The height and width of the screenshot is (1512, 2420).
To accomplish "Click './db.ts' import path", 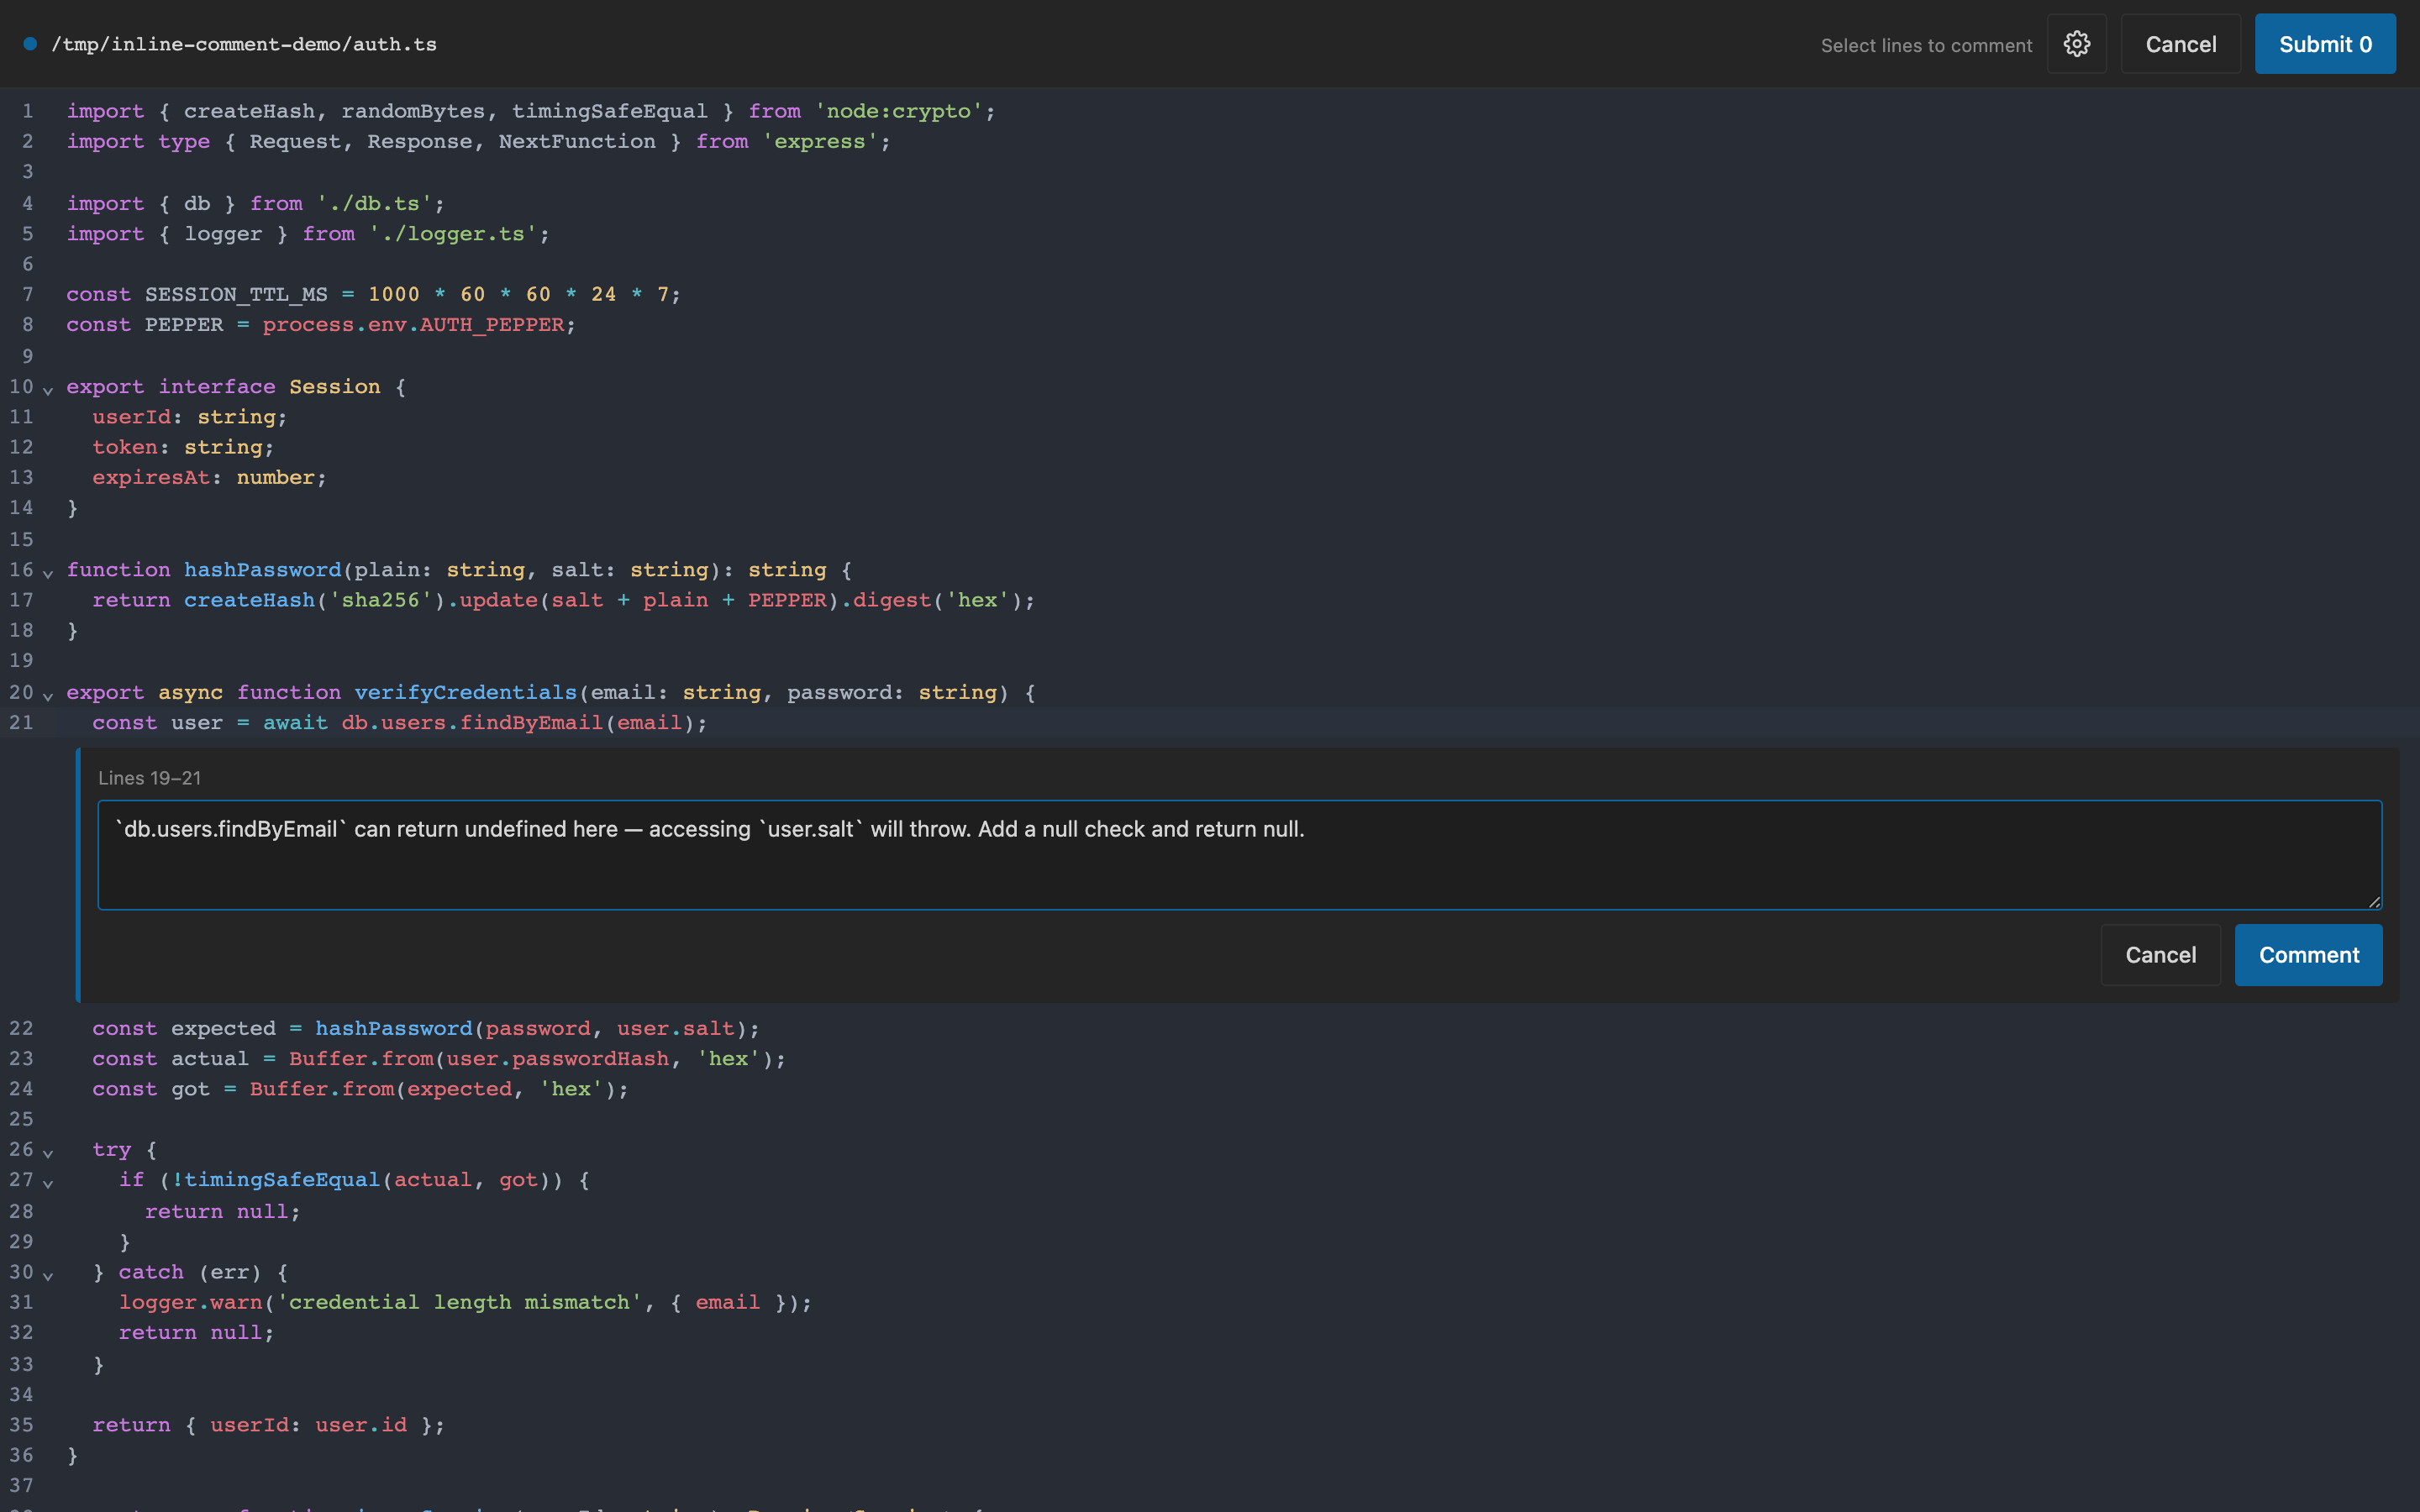I will click(374, 203).
